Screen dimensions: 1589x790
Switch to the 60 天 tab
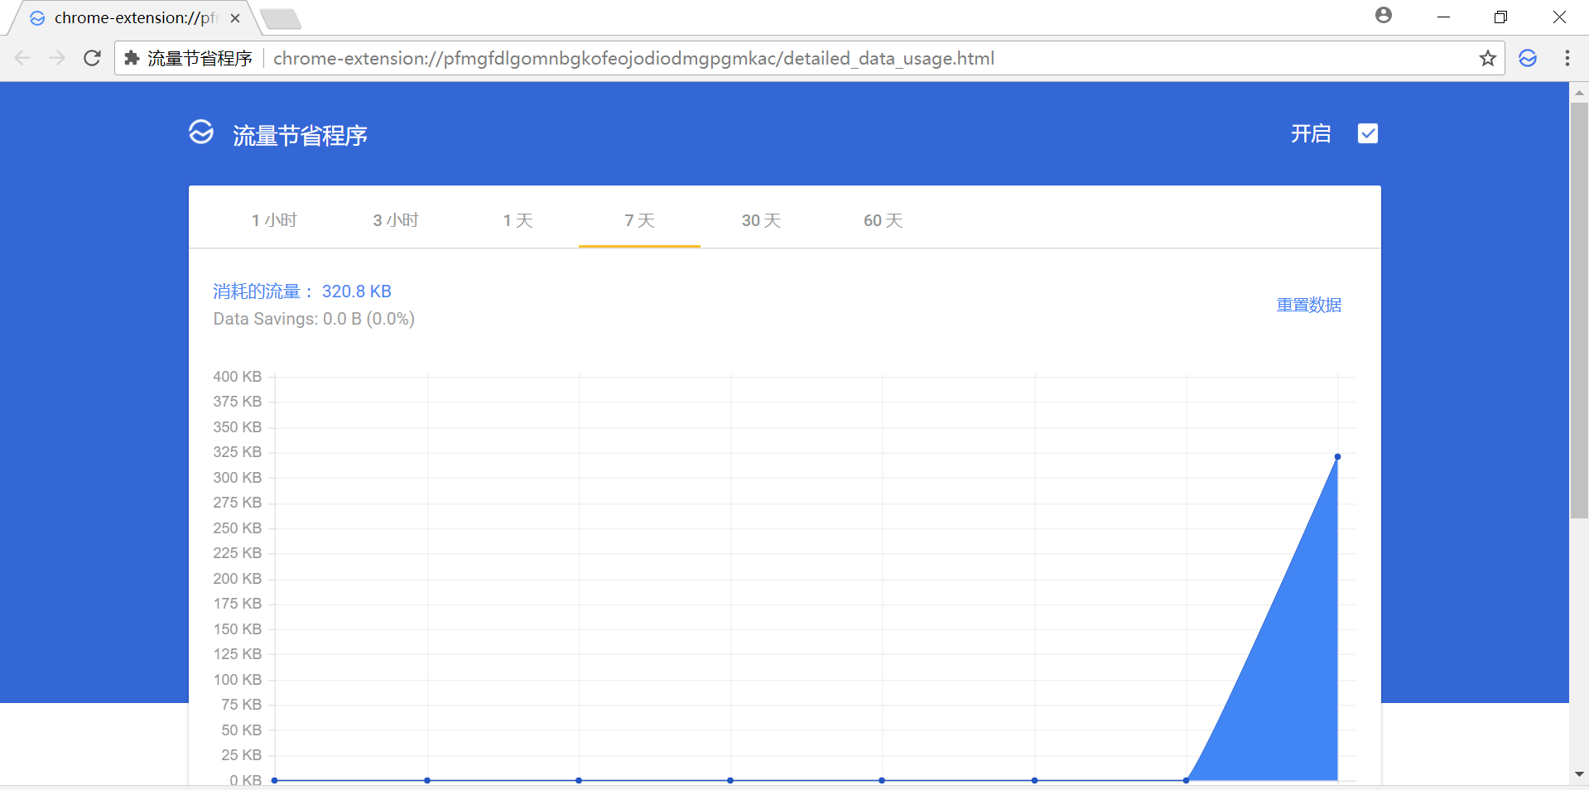point(883,220)
